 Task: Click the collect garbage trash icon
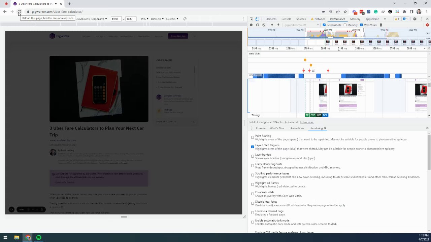click(x=381, y=25)
